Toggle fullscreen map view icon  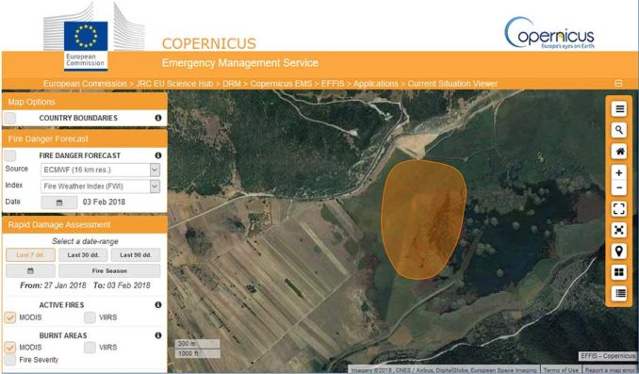click(619, 209)
